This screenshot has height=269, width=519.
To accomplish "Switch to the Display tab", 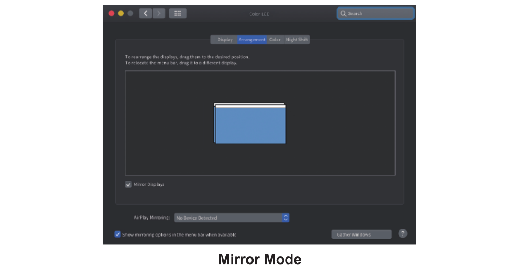I will [x=224, y=40].
